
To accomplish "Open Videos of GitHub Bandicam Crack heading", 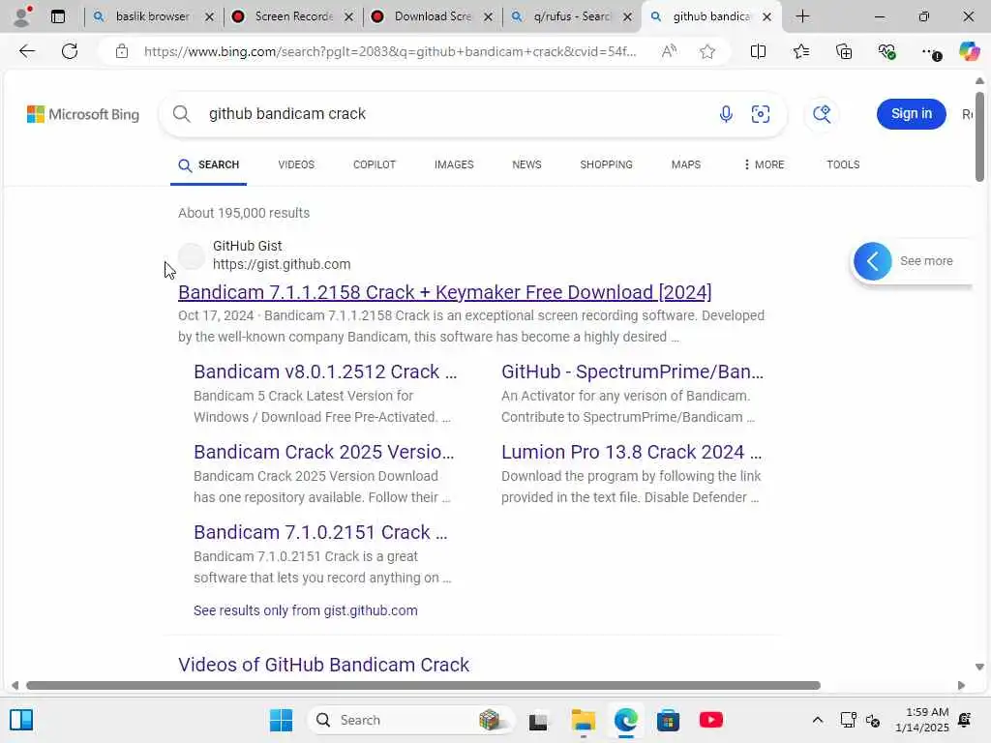I will pyautogui.click(x=323, y=665).
